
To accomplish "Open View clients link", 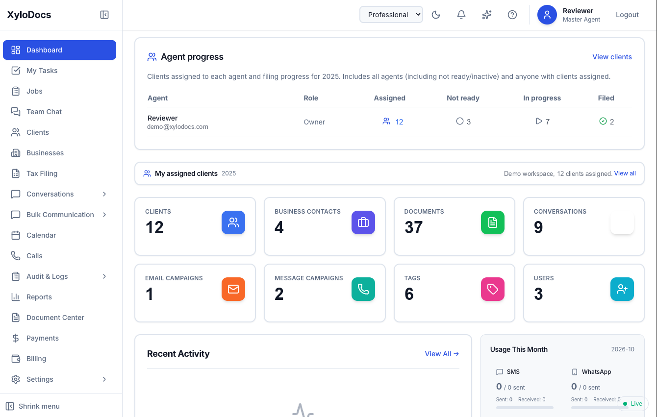I will (612, 57).
